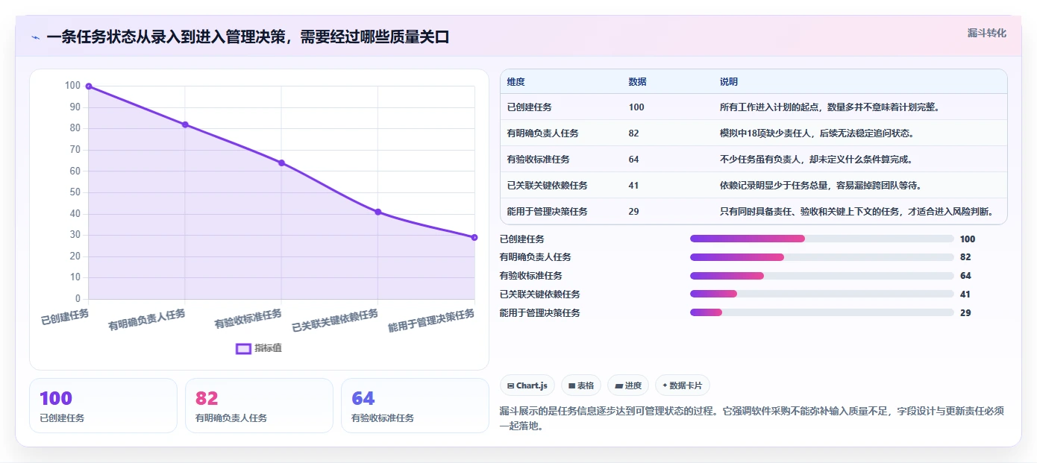Click the 已关联关键依赖任务 progress bar
1037x463 pixels.
click(x=821, y=294)
